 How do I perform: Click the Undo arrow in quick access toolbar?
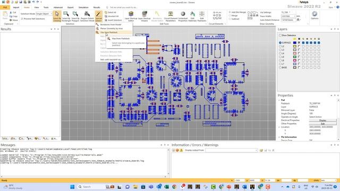[x=33, y=2]
